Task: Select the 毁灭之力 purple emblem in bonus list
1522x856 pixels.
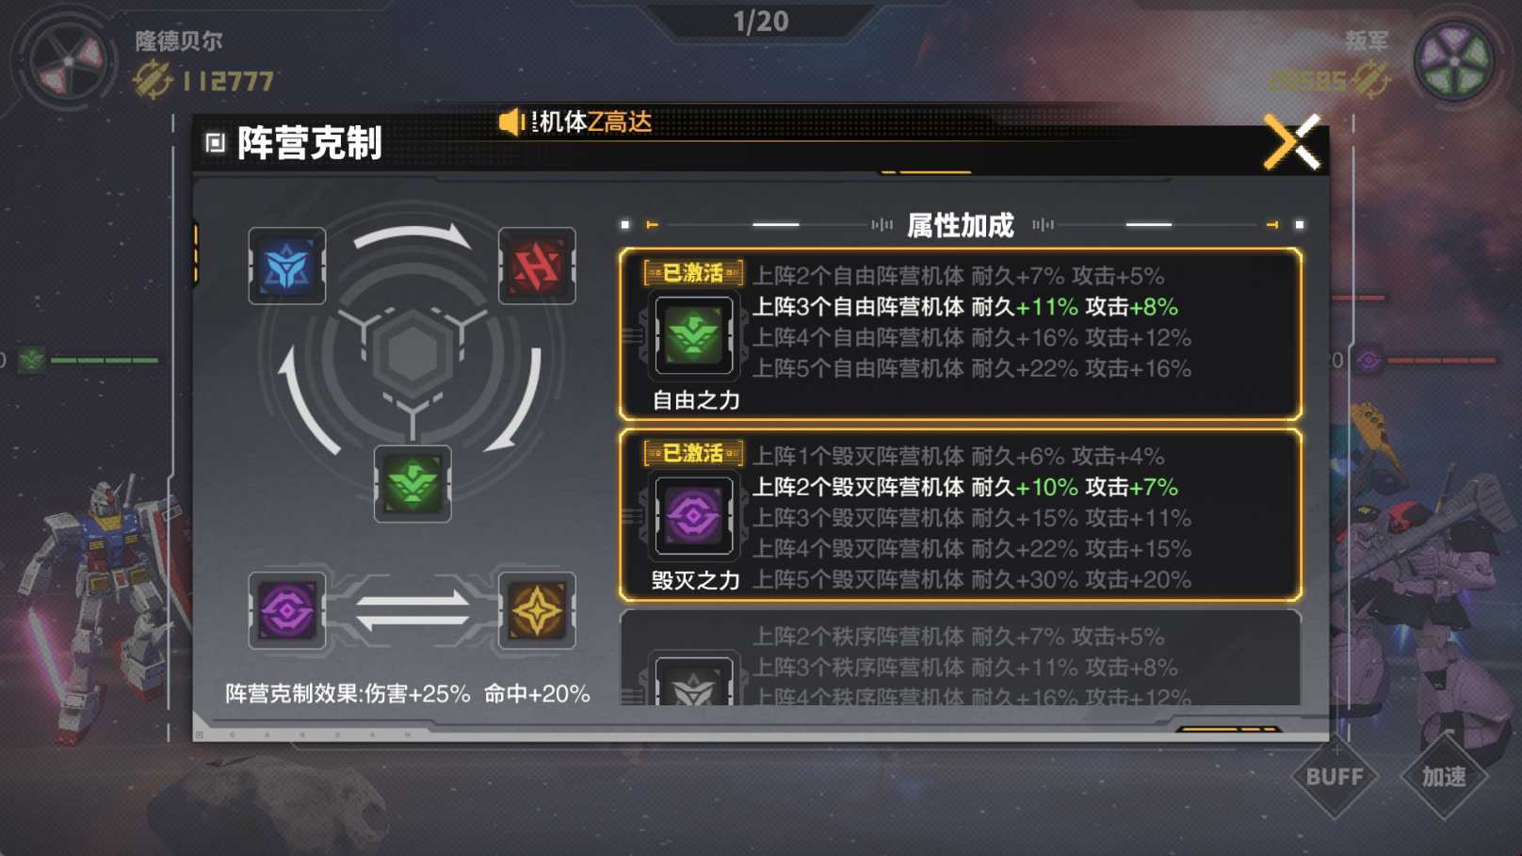Action: (694, 515)
